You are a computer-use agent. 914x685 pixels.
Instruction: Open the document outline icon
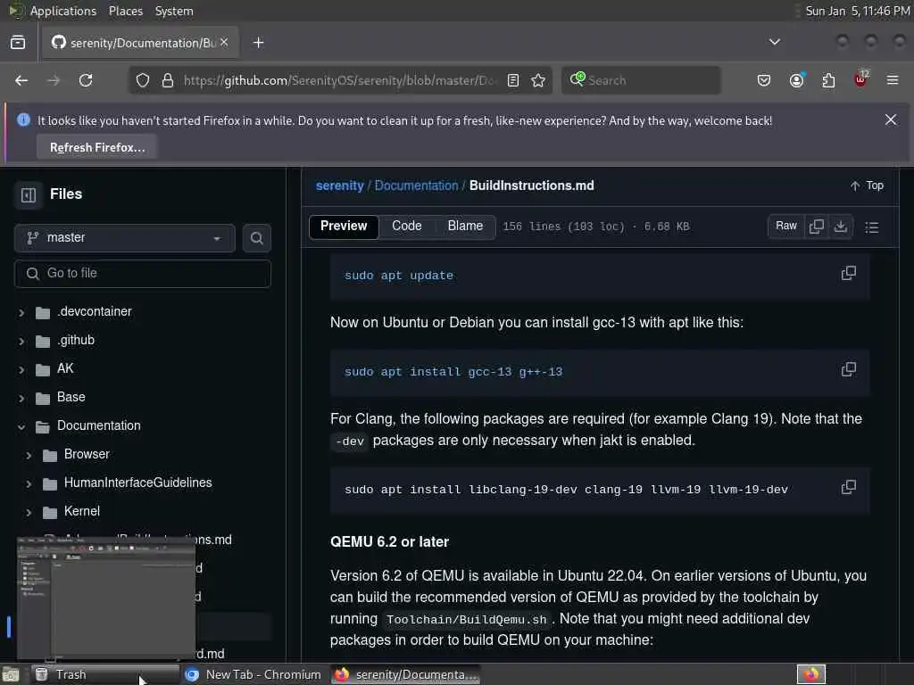click(871, 227)
